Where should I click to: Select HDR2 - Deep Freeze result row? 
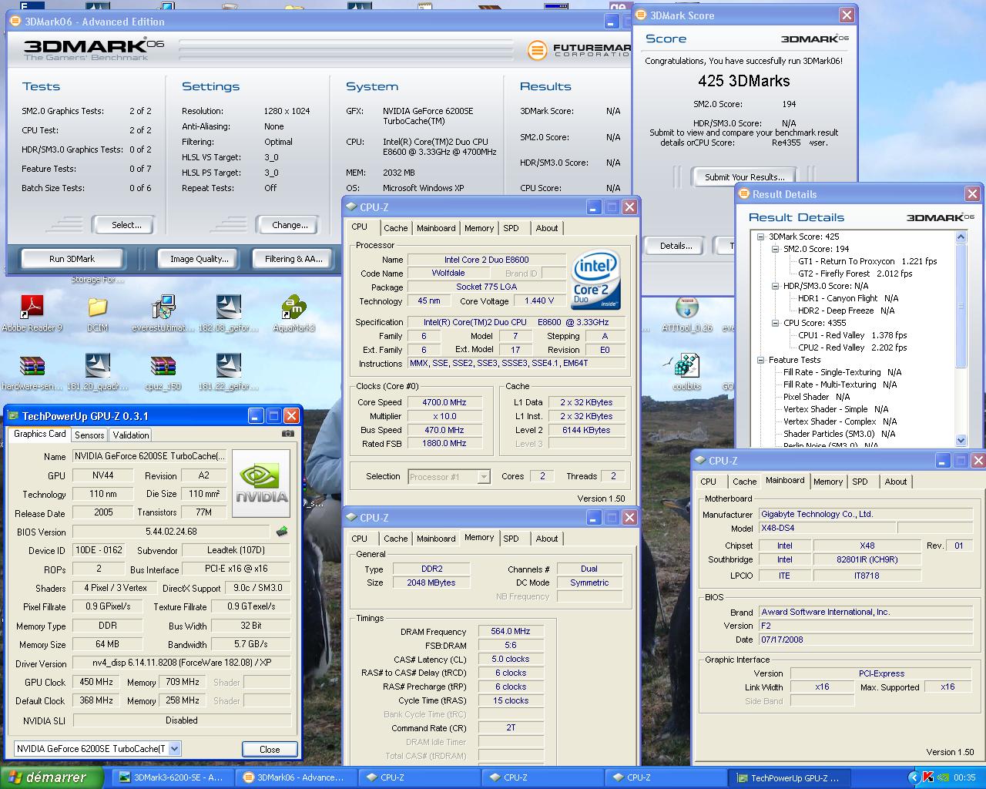click(846, 311)
